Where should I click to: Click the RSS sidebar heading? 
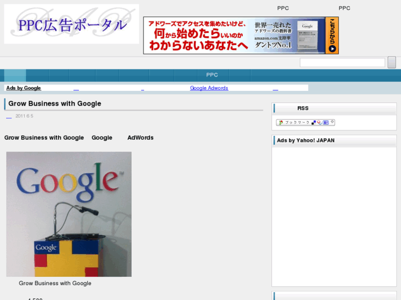coord(303,108)
